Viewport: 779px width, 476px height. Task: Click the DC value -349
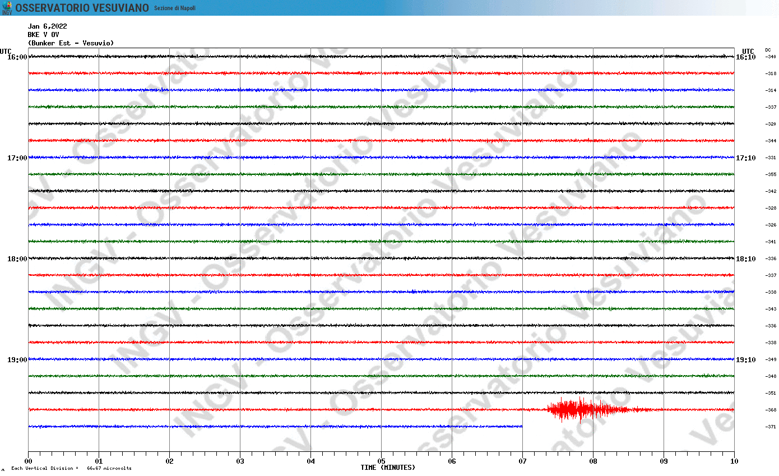tap(771, 359)
